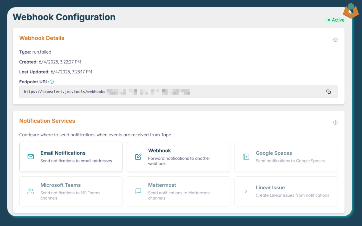This screenshot has width=362, height=226.
Task: Click 'Configure where to send notifications' description
Action: point(96,135)
